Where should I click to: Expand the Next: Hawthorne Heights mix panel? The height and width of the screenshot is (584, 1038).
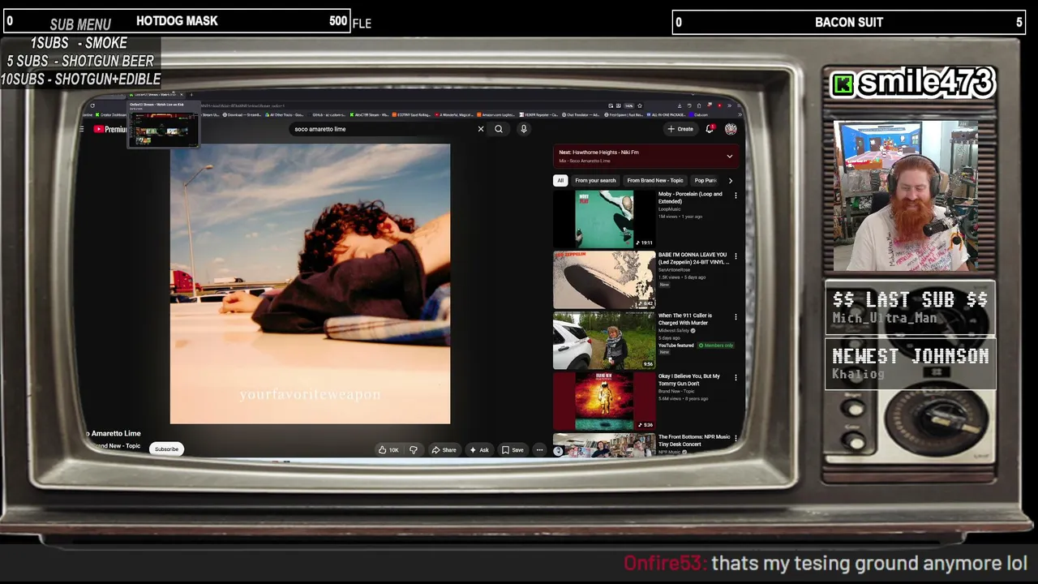tap(729, 157)
